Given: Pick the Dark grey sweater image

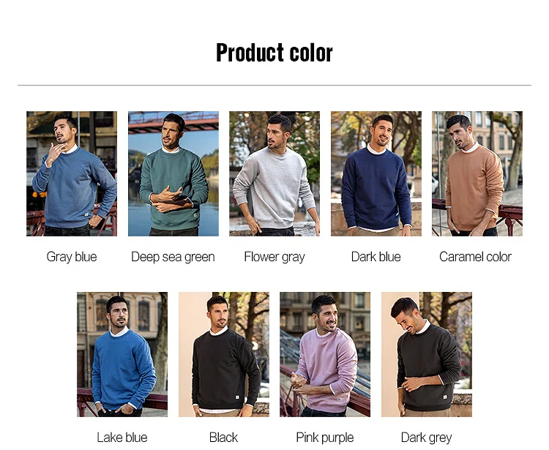Looking at the screenshot, I should pyautogui.click(x=427, y=354).
